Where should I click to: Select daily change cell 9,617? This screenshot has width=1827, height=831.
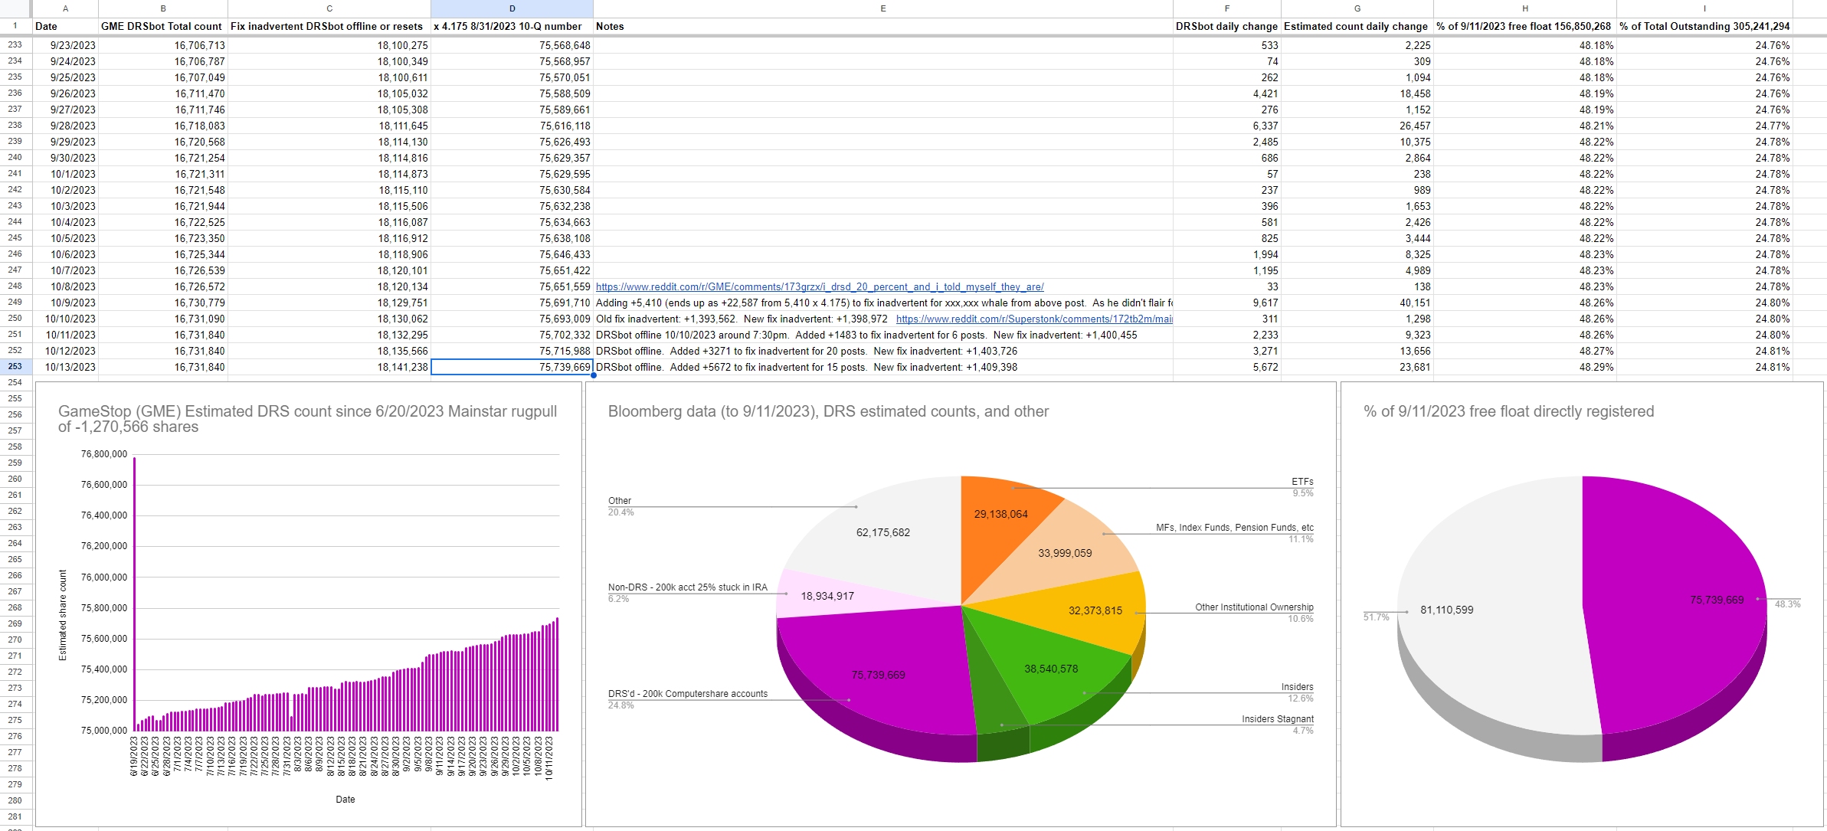coord(1226,303)
